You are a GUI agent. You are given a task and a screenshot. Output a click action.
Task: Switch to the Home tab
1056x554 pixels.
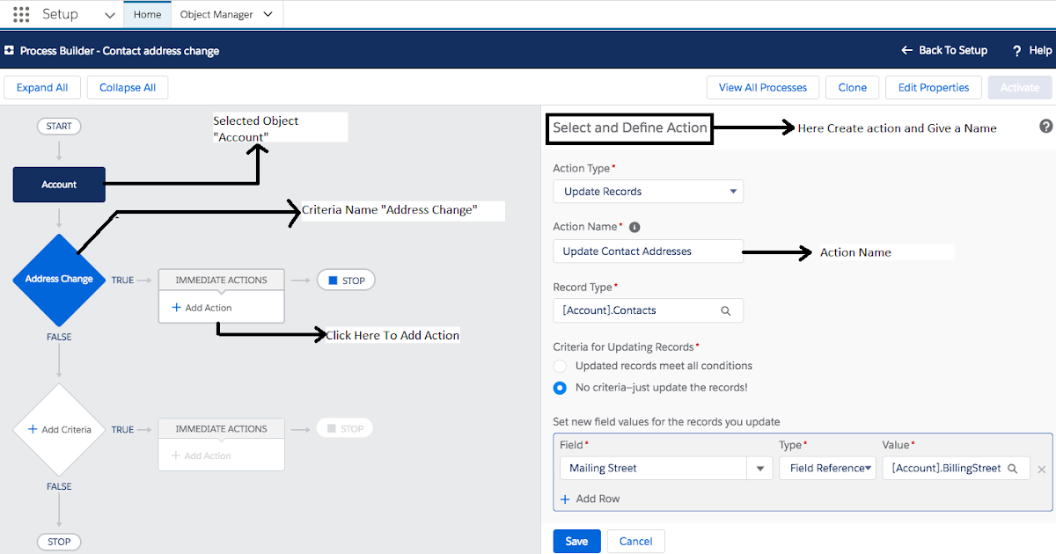(x=147, y=15)
